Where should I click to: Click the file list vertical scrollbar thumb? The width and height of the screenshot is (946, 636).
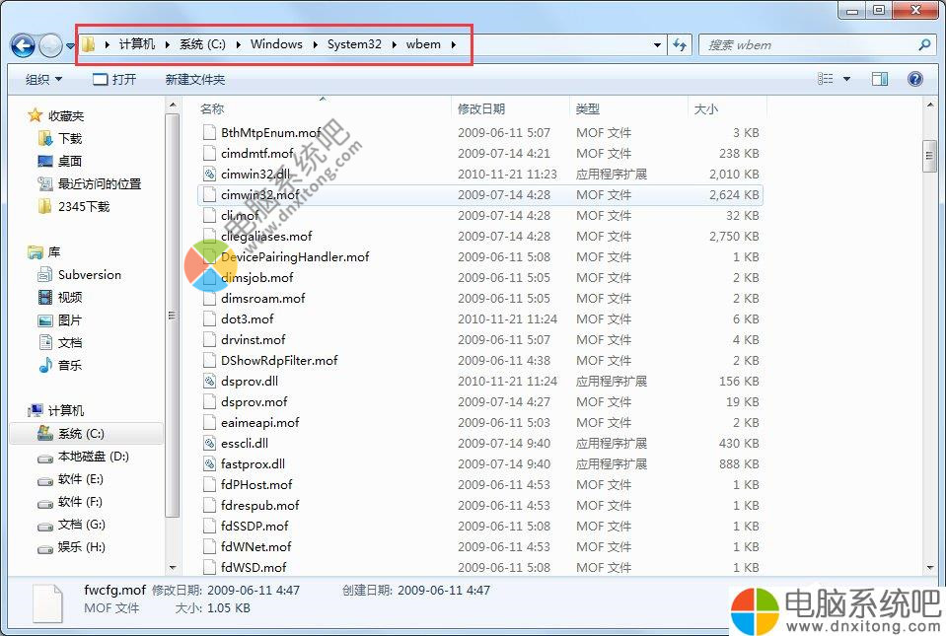[929, 157]
